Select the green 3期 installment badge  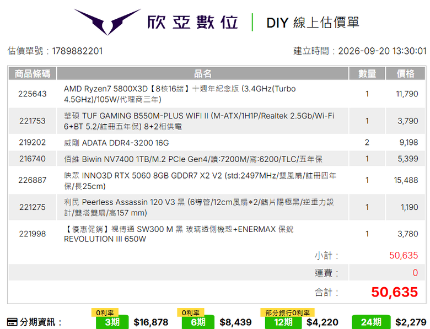point(112,322)
